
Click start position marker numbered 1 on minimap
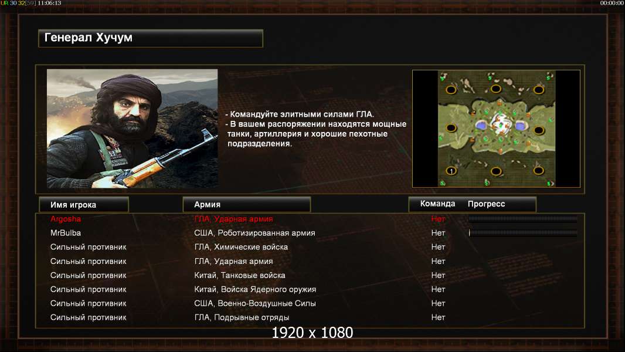(451, 171)
